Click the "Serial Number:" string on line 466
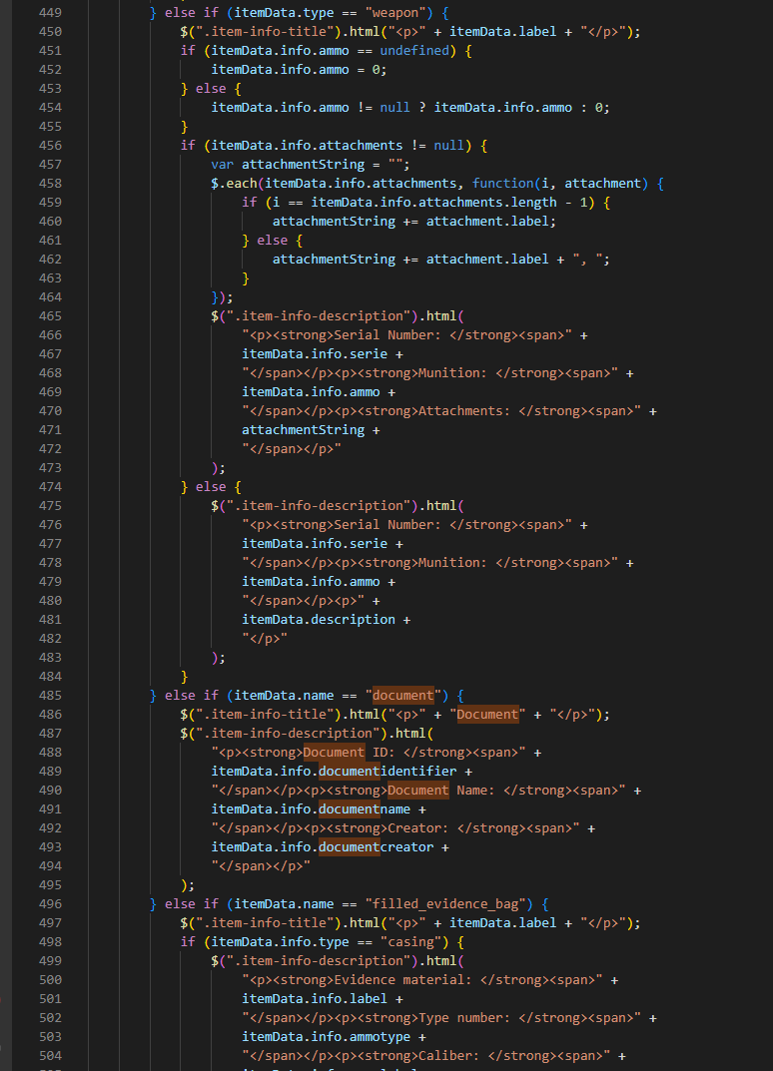The width and height of the screenshot is (773, 1071). (x=387, y=335)
